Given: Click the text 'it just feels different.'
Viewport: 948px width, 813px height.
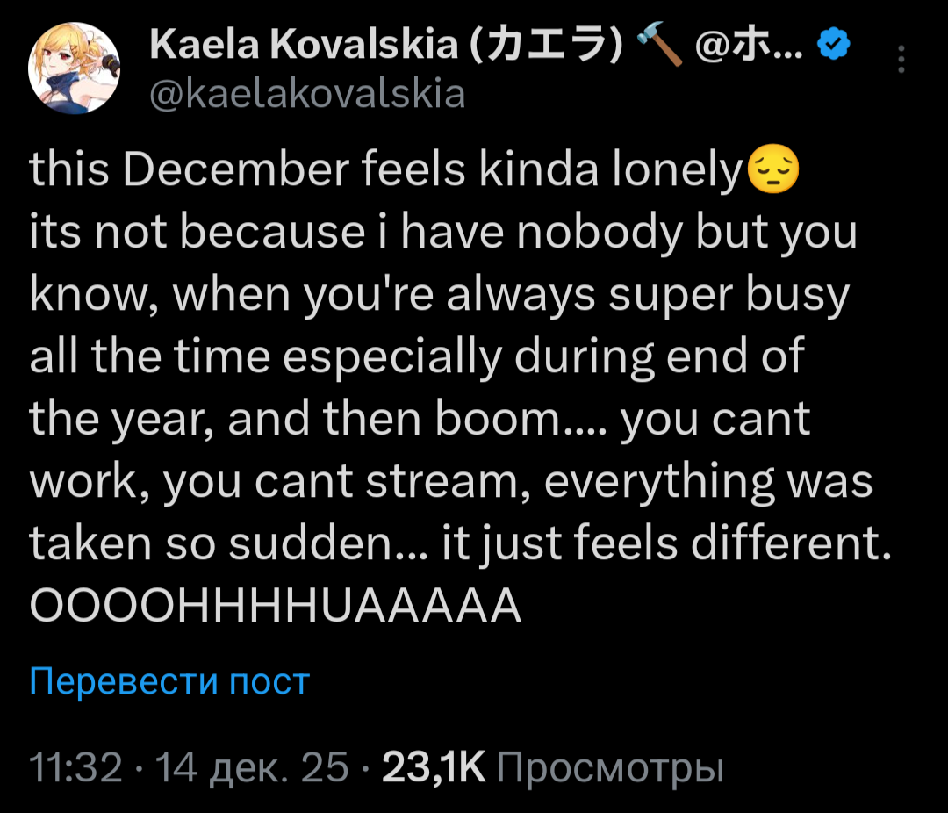Looking at the screenshot, I should [x=668, y=543].
